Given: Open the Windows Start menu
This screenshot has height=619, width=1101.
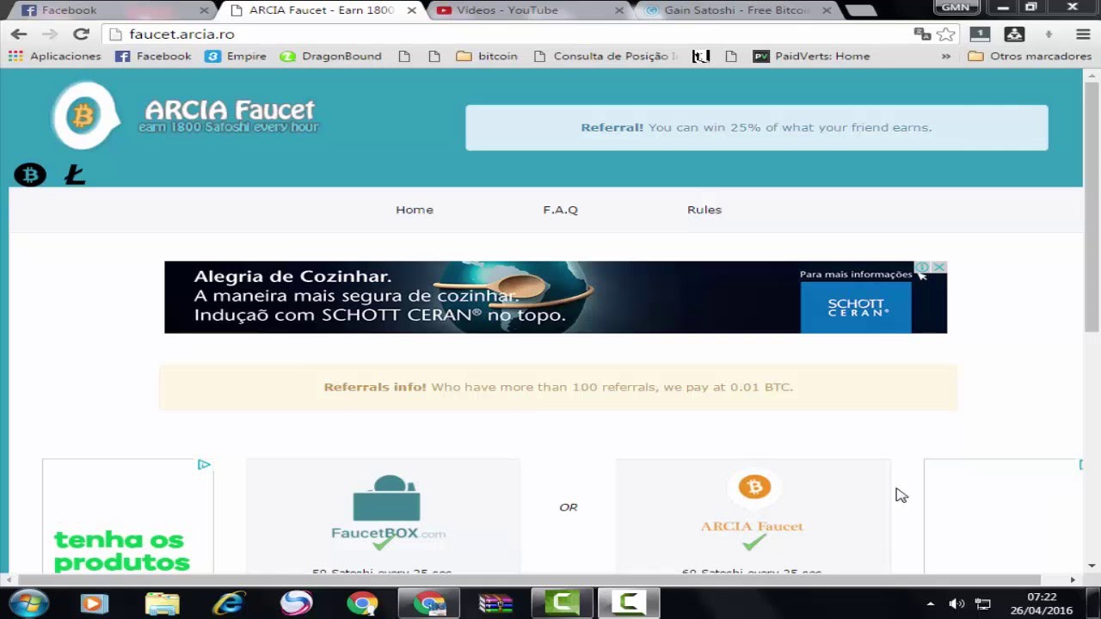Looking at the screenshot, I should click(x=29, y=603).
